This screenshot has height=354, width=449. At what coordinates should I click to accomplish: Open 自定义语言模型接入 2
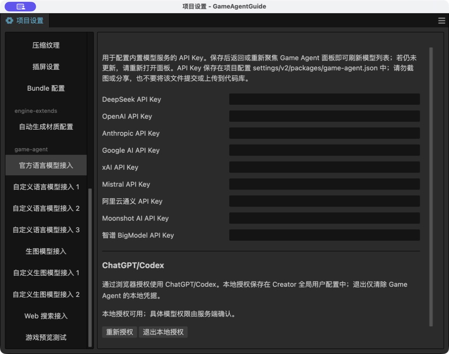(46, 208)
